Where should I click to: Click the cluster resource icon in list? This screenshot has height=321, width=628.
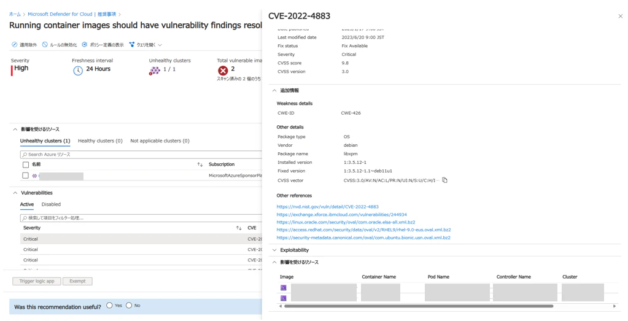[x=35, y=176]
